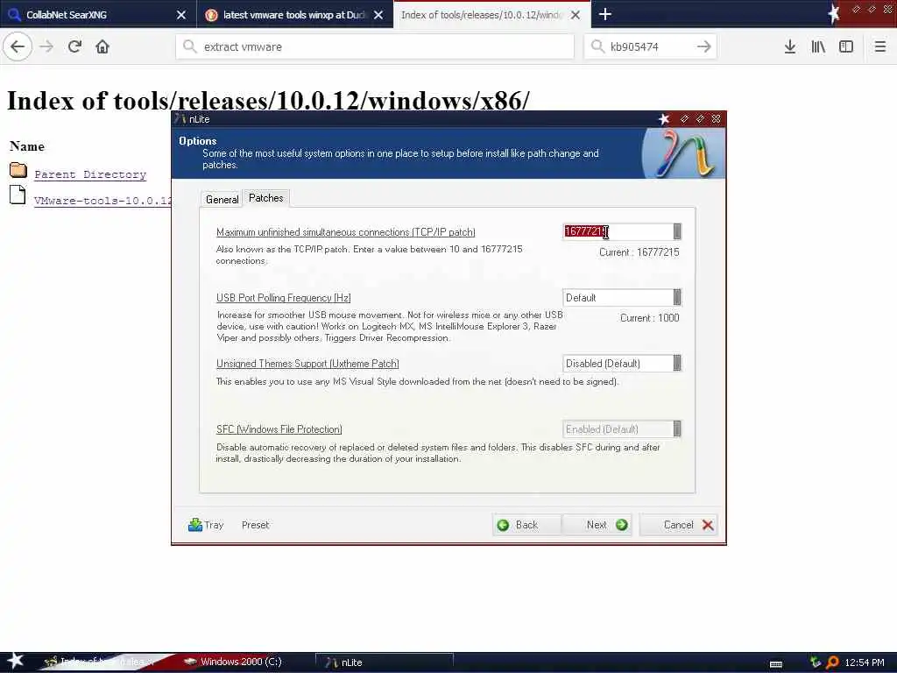The image size is (897, 673).
Task: Click the orange search tray icon
Action: 832,662
